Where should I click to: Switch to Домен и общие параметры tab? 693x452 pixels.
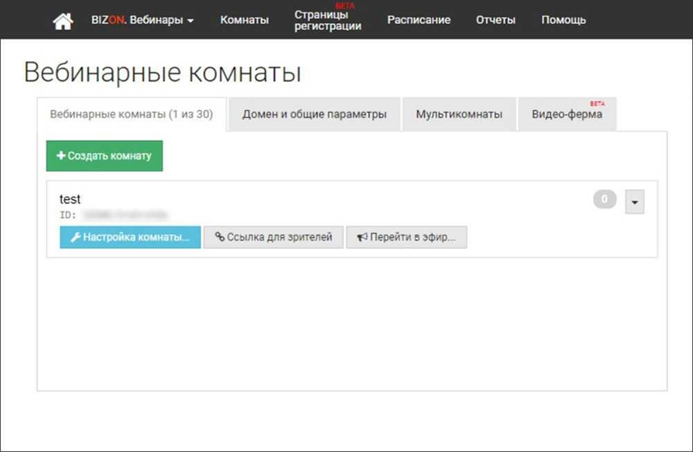coord(314,114)
